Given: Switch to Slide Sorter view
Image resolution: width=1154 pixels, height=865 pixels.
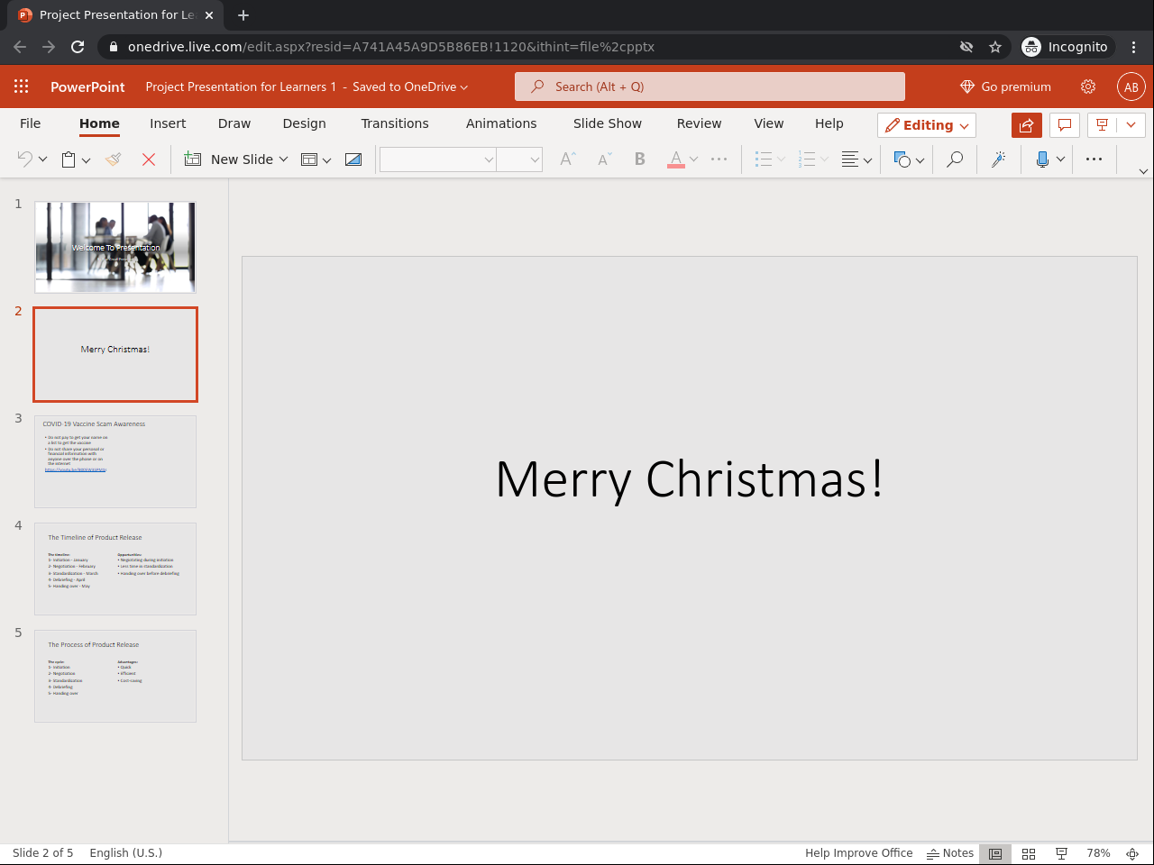Looking at the screenshot, I should pos(1029,853).
